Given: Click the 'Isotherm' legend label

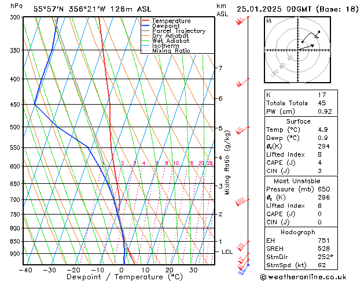Looking at the screenshot, I should [x=166, y=46].
